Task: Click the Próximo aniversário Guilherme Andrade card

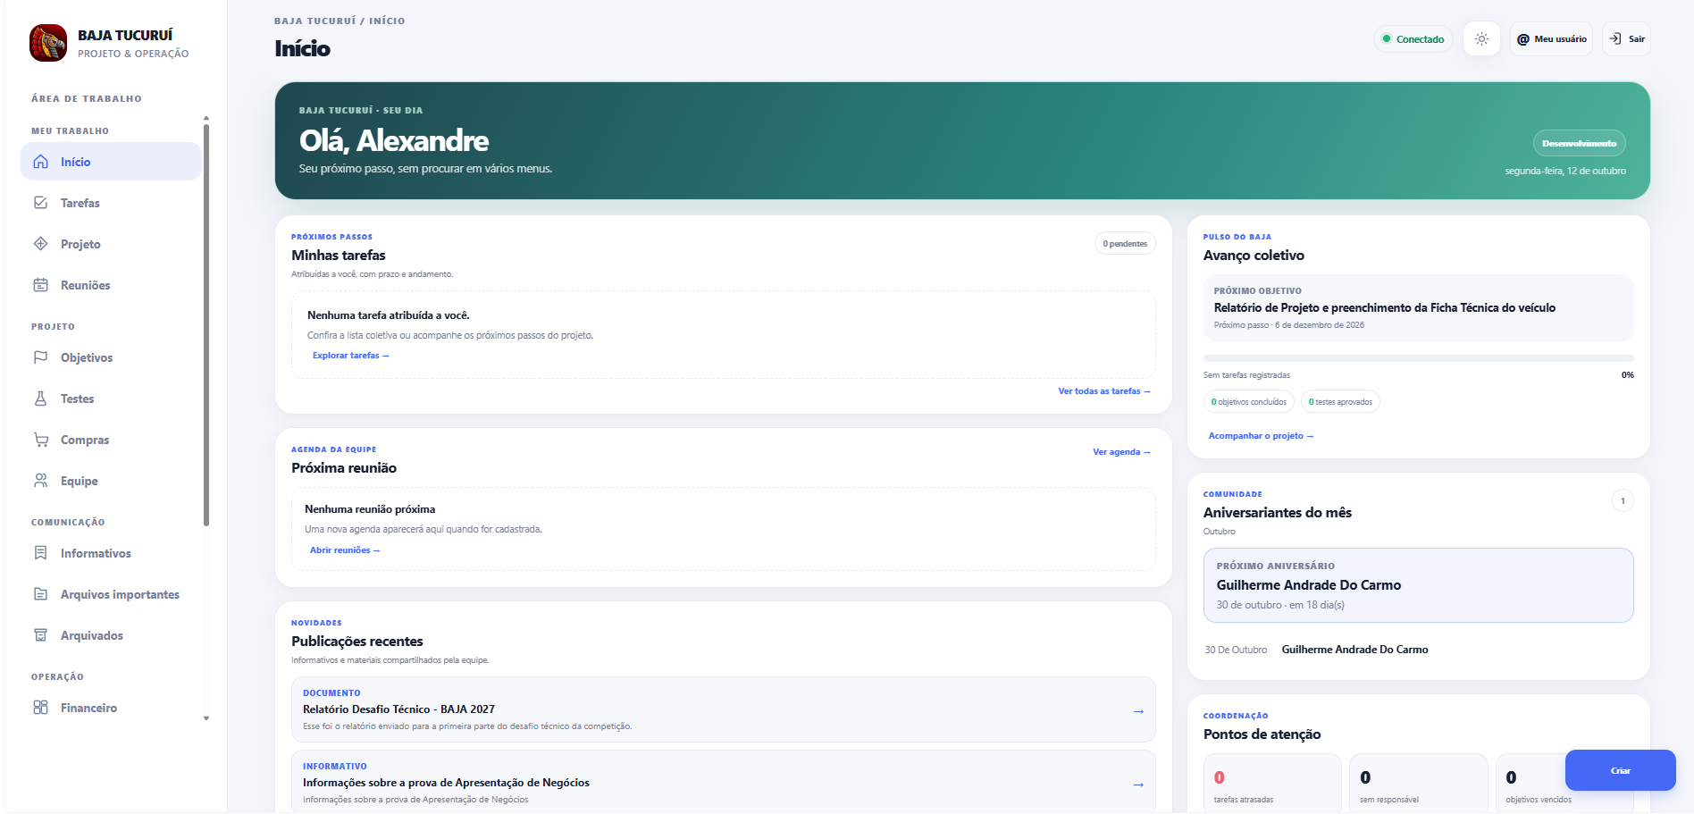Action: click(x=1418, y=585)
